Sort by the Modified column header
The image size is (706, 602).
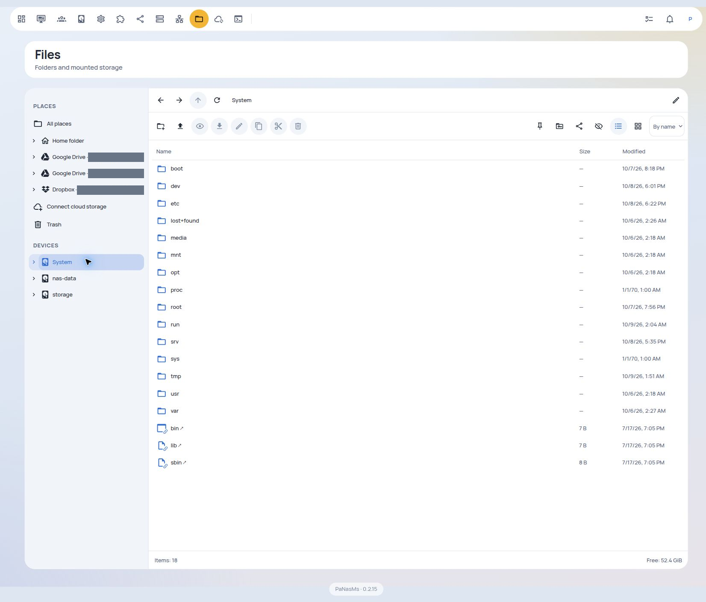coord(634,151)
